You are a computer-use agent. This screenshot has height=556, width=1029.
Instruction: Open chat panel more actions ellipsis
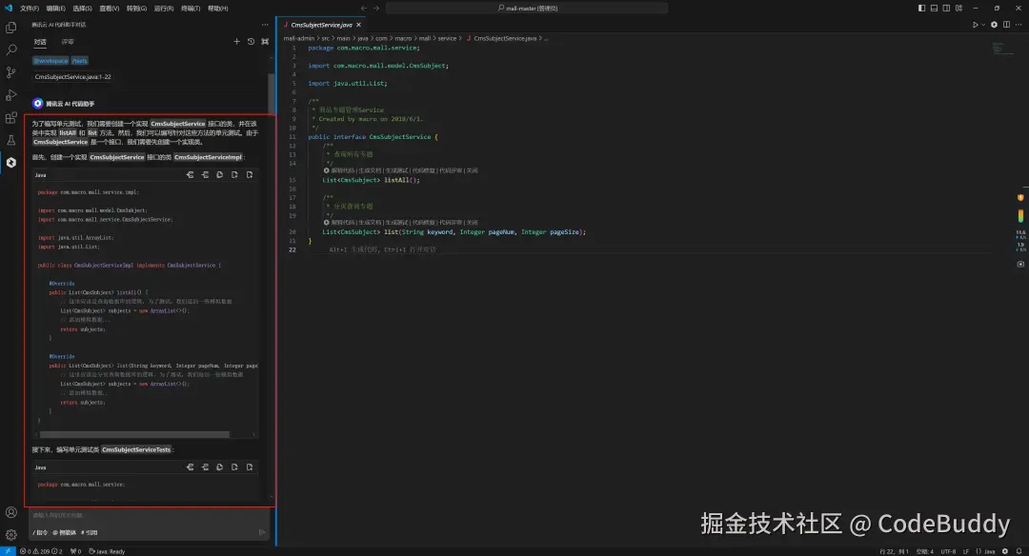265,24
